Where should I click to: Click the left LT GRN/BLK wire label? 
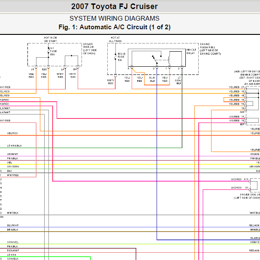(15, 146)
